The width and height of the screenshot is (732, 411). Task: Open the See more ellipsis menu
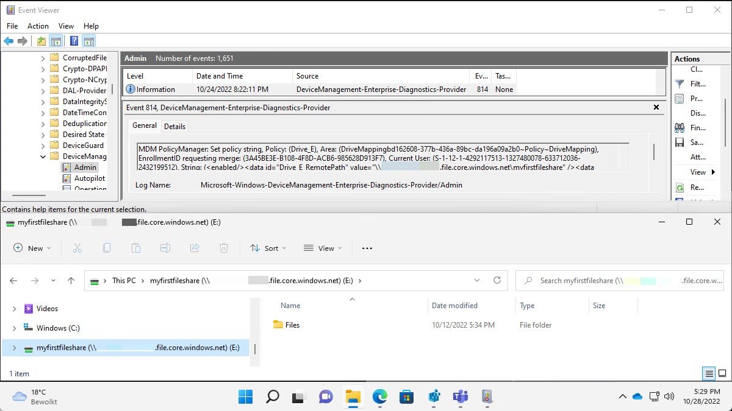[367, 248]
